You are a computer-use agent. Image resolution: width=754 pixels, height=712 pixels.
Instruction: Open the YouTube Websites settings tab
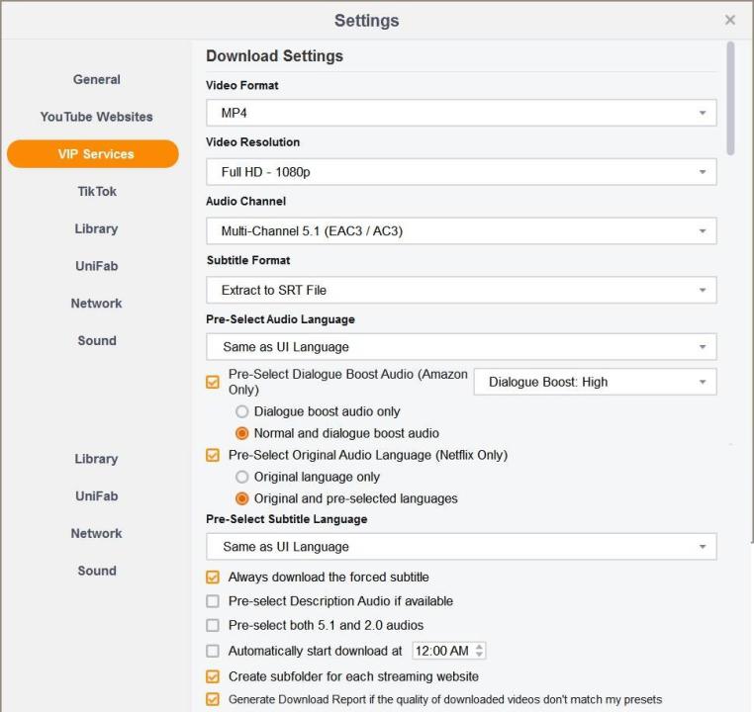click(96, 117)
